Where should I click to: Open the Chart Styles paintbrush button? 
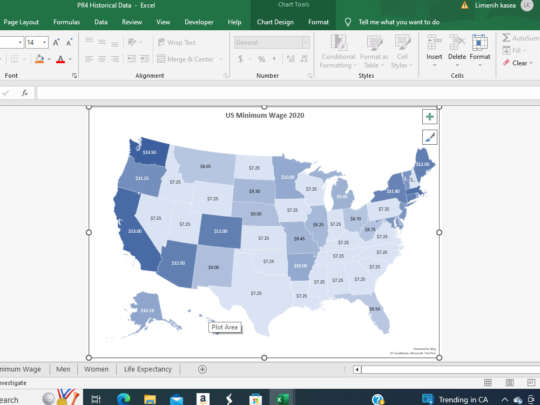[429, 137]
